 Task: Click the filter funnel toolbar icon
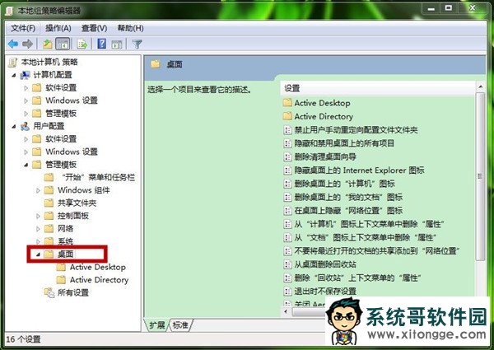pos(137,44)
